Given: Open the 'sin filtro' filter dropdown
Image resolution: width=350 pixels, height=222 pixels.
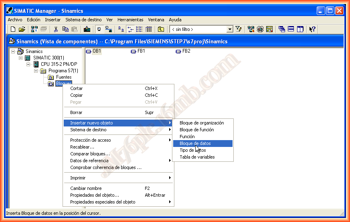Looking at the screenshot, I should [x=230, y=29].
